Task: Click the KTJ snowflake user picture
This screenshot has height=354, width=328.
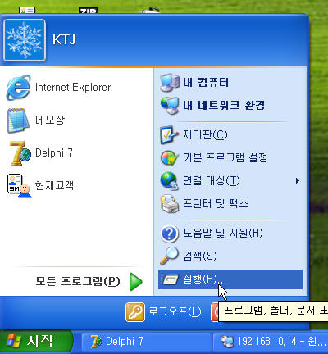Action: click(x=25, y=40)
